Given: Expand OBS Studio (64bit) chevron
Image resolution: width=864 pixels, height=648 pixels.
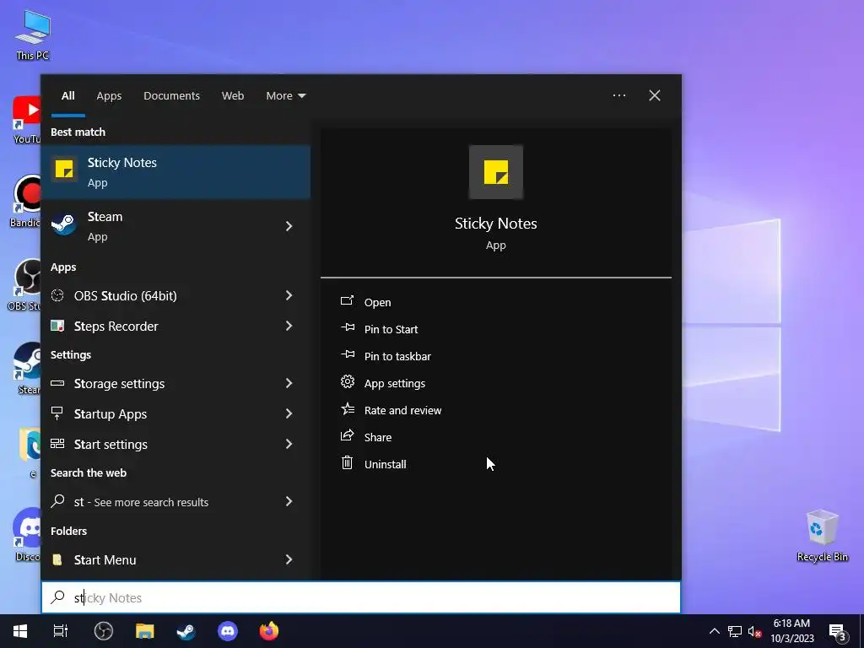Looking at the screenshot, I should point(289,296).
